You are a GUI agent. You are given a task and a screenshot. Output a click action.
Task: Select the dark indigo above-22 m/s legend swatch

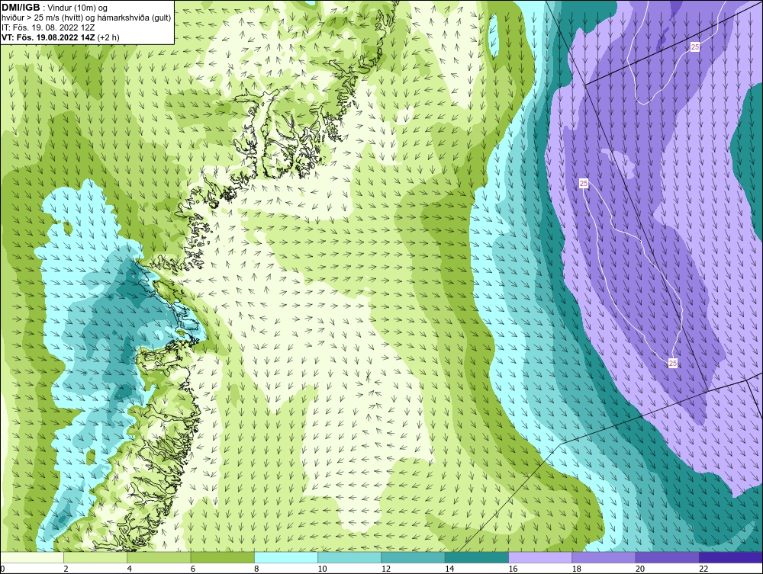click(731, 557)
